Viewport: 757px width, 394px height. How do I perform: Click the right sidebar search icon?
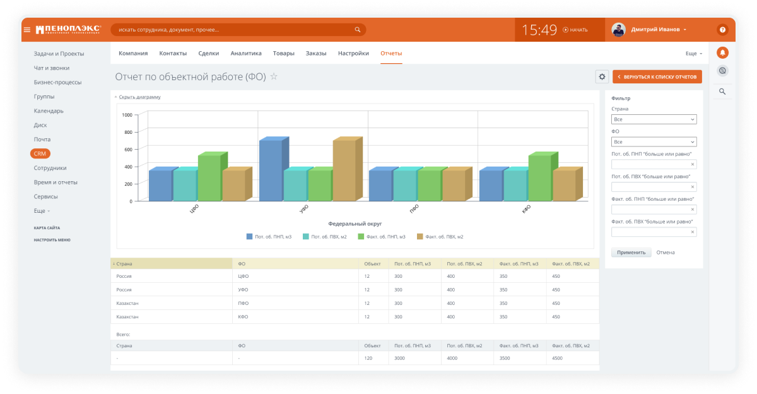(x=722, y=92)
